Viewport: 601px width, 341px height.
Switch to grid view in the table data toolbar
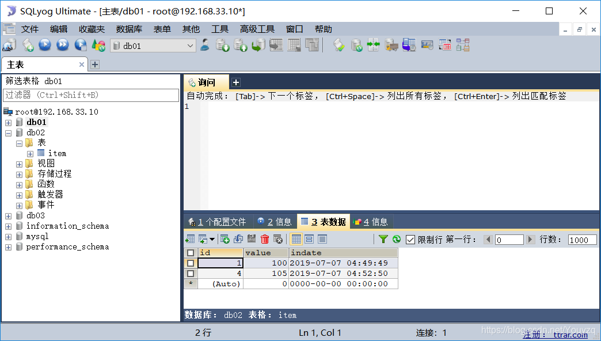(296, 240)
